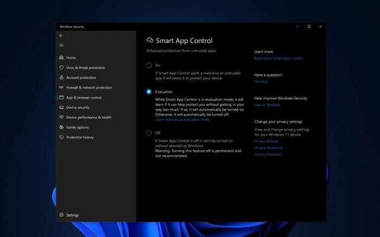Minimize the Windows Security window
The height and width of the screenshot is (237, 380).
coord(297,27)
